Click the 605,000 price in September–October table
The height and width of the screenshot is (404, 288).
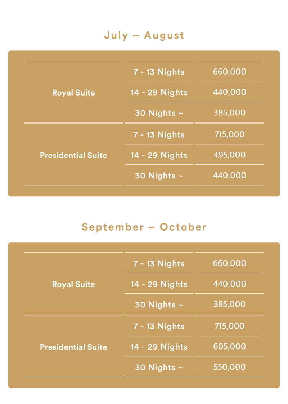(x=230, y=347)
